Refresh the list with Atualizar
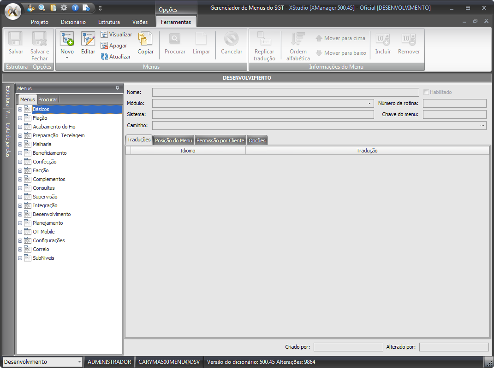This screenshot has height=368, width=494. click(116, 57)
